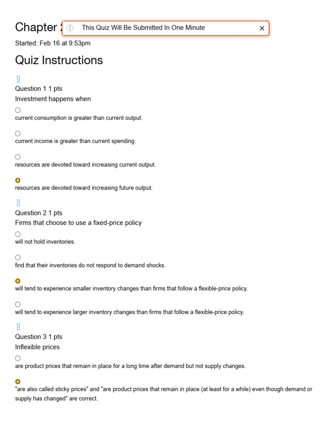This screenshot has height=441, width=331.
Task: Select 'current income is greater than current spending'
Action: (18, 134)
